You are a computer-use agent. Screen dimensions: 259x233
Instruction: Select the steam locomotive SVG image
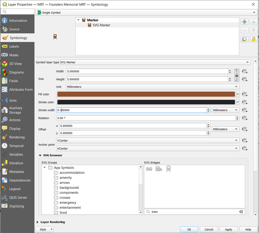click(x=149, y=169)
